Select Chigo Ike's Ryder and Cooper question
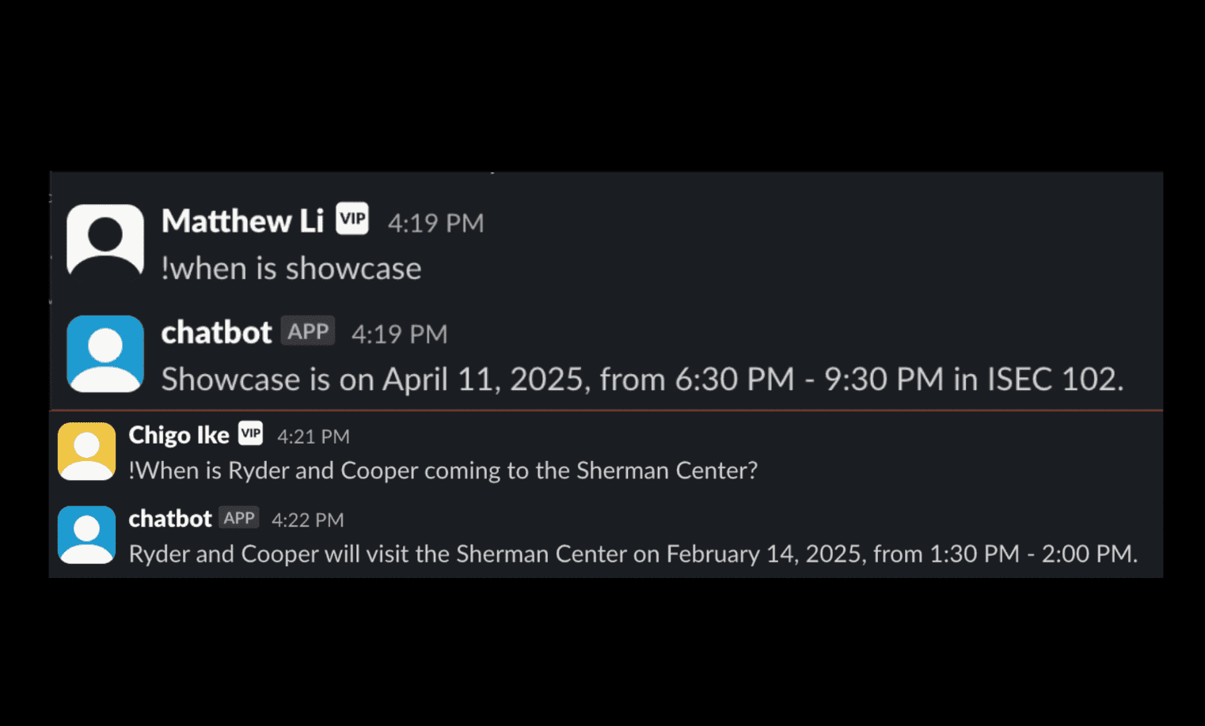The width and height of the screenshot is (1205, 726). pos(443,471)
